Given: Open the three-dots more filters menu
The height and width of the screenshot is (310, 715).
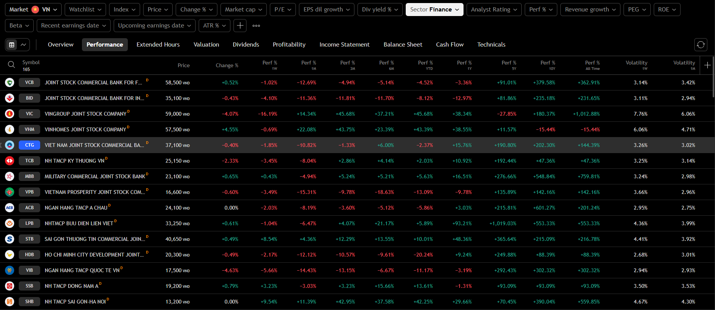Looking at the screenshot, I should click(256, 26).
